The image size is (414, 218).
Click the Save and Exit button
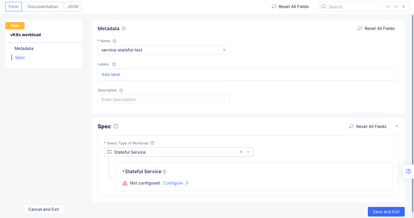386,211
